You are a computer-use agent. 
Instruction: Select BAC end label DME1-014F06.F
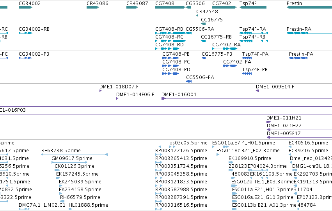[x=135, y=95]
